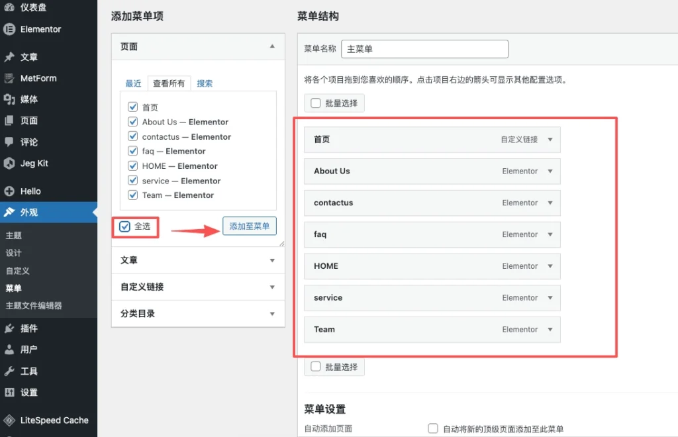Expand HOME menu item arrow
The height and width of the screenshot is (437, 678).
point(550,266)
